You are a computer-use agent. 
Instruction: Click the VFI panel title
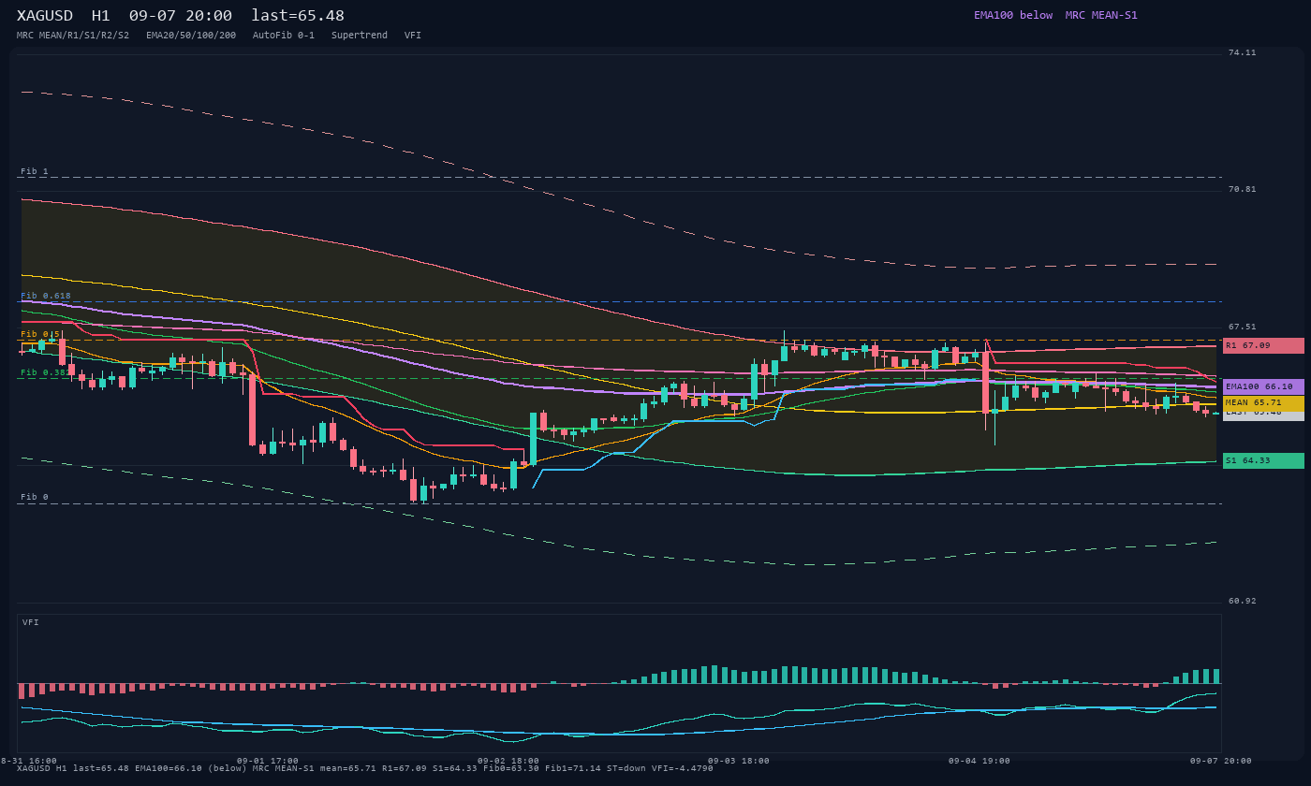(31, 622)
